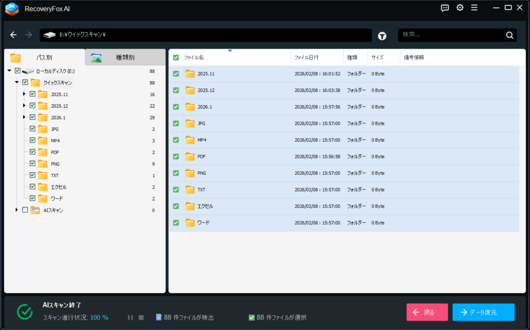The width and height of the screenshot is (530, 330).
Task: Toggle the select-all checkbox in header
Action: tap(176, 57)
